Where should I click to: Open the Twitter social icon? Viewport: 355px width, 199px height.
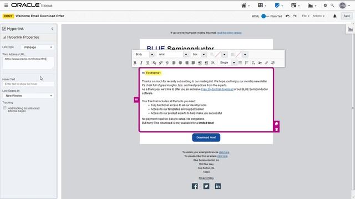click(206, 186)
